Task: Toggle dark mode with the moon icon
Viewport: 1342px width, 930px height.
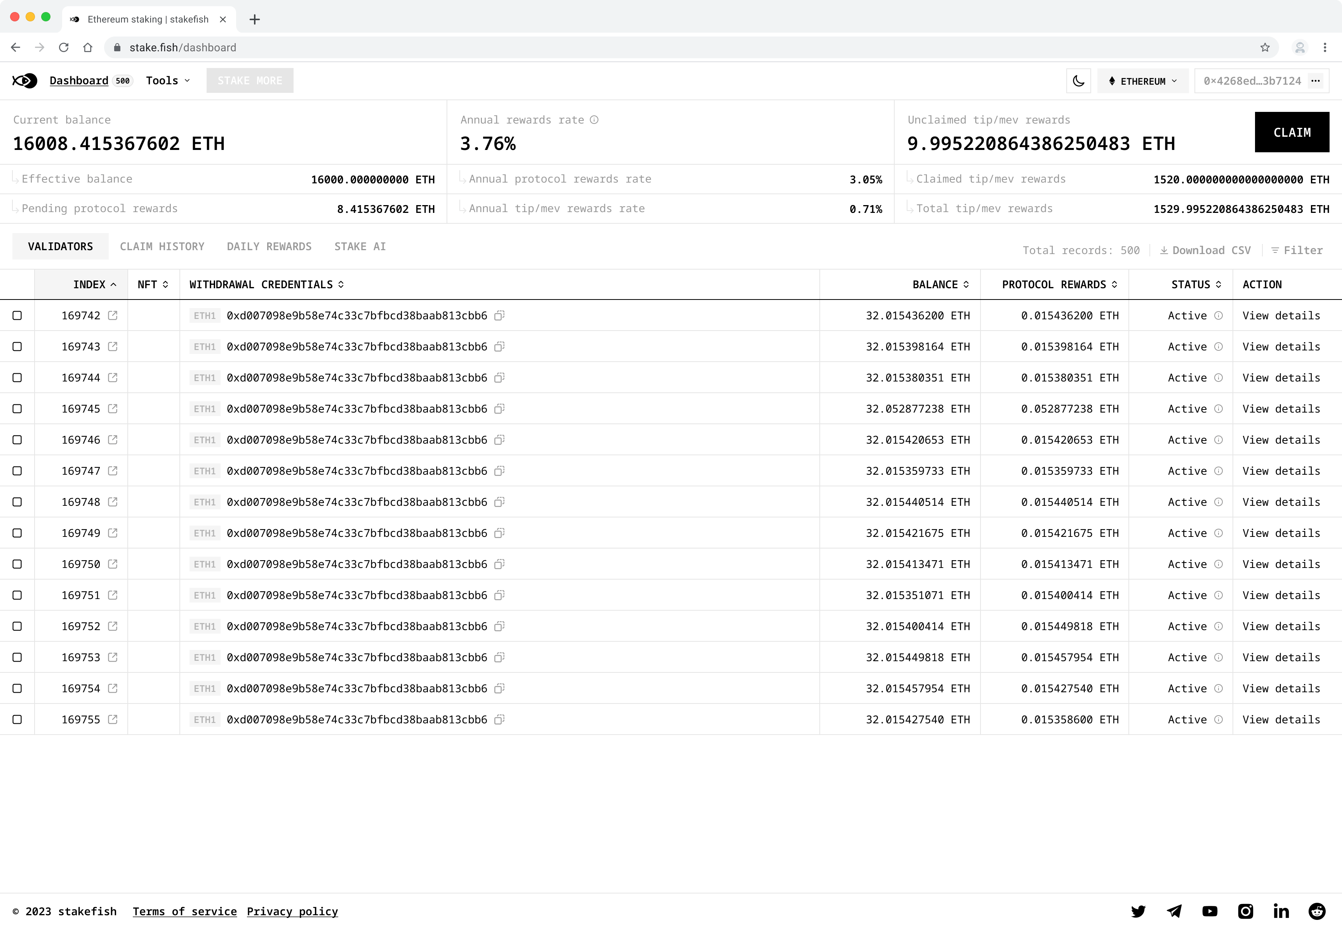Action: pyautogui.click(x=1079, y=80)
